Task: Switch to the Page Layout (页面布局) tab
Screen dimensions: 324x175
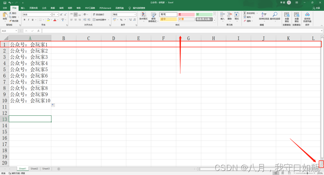Action: point(34,8)
